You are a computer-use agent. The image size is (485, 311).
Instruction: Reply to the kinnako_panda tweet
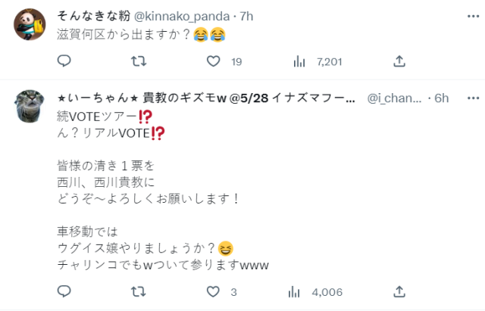[x=64, y=61]
